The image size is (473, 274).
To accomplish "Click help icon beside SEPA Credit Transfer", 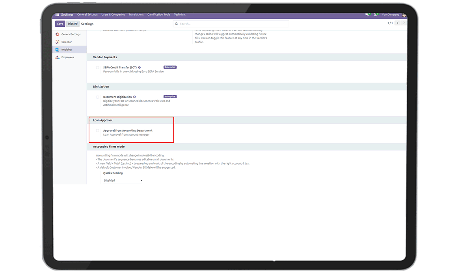I will pos(140,68).
